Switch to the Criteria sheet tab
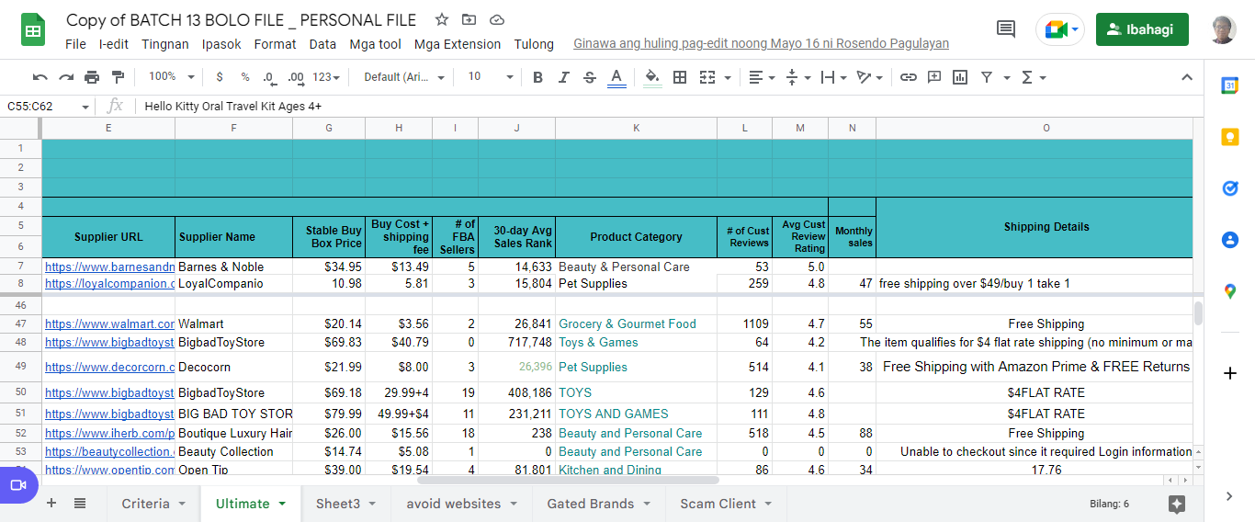1255x522 pixels. (x=153, y=504)
